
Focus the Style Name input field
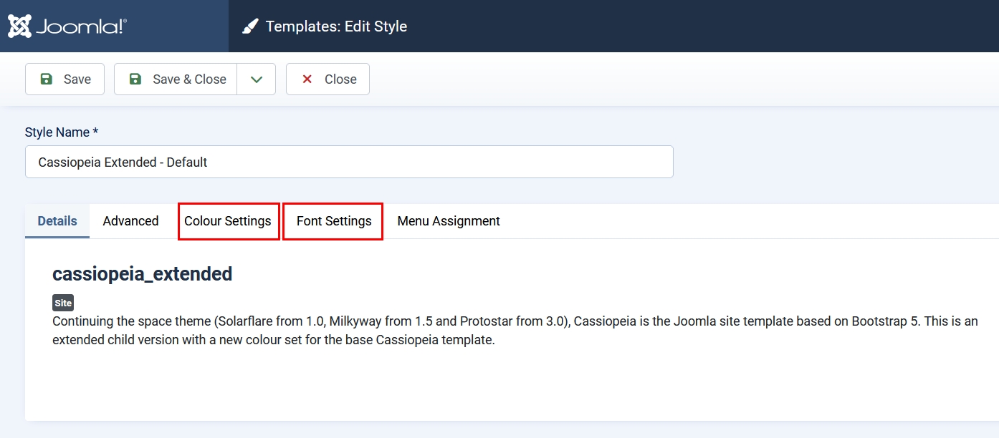tap(349, 162)
